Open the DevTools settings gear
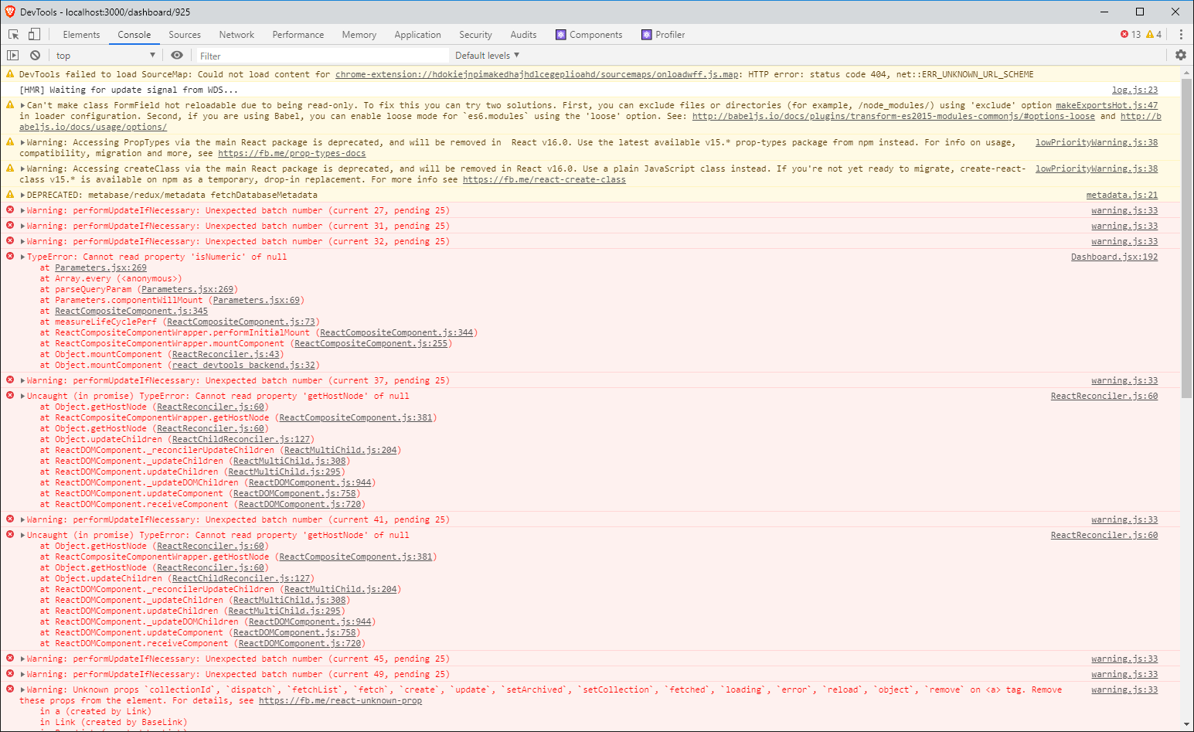 coord(1180,55)
